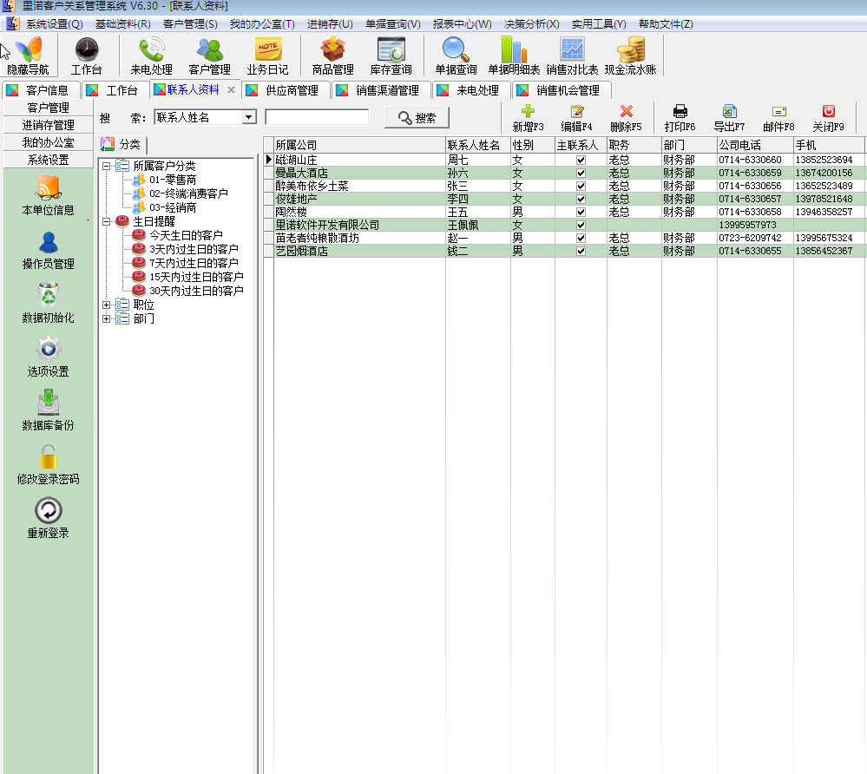
Task: Open 操作员管理 in the sidebar
Action: pos(48,250)
